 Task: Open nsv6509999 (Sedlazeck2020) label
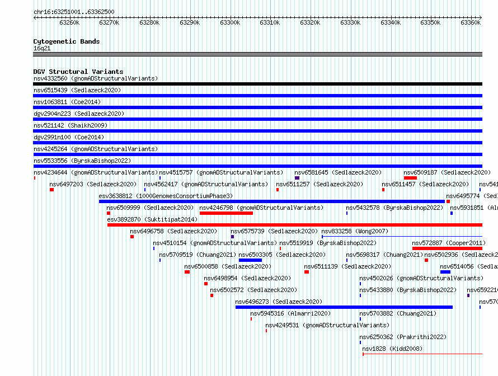(x=150, y=208)
